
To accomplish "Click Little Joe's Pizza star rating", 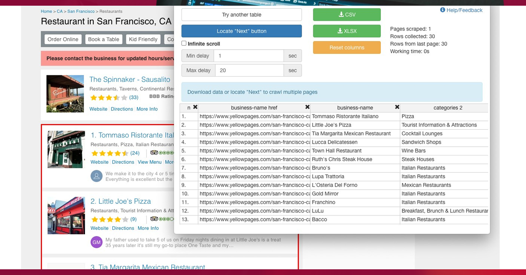I will [x=110, y=219].
